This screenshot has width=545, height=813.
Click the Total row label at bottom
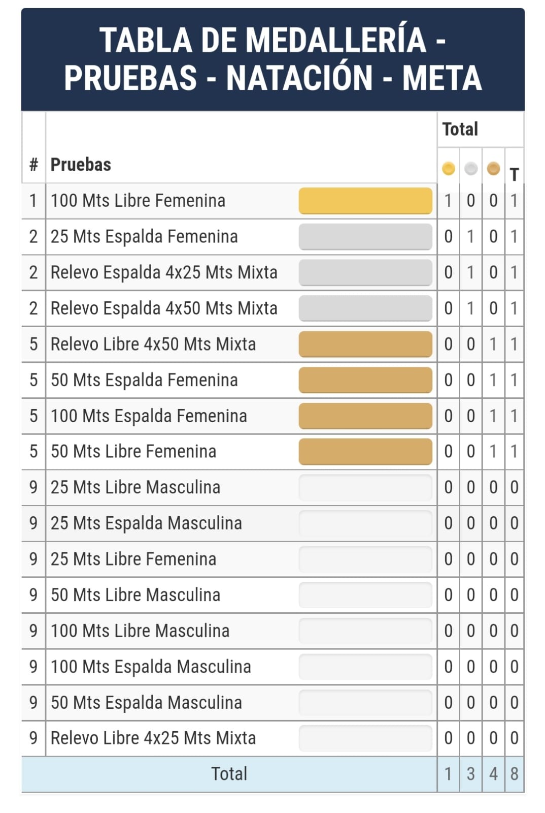coord(229,774)
